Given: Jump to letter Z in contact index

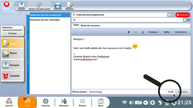Looking at the screenshot, I should pos(28,70).
